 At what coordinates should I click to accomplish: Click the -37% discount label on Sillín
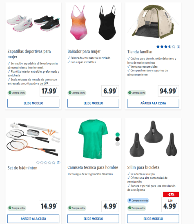click(x=171, y=194)
